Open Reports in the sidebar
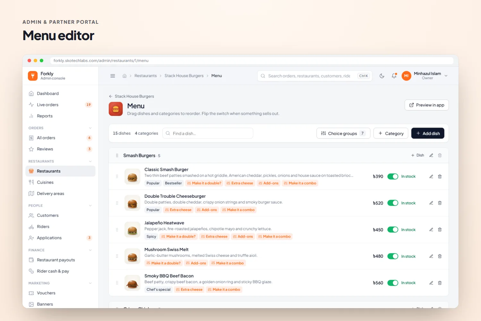481x321 pixels. (60, 116)
